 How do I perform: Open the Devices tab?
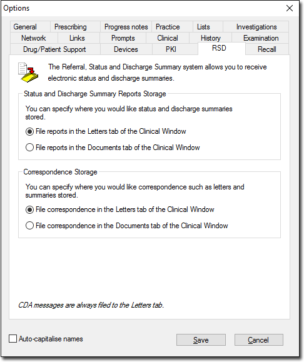click(x=126, y=49)
